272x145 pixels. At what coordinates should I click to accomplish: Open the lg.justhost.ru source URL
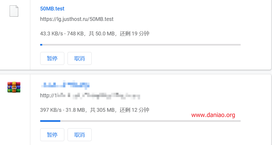77,19
